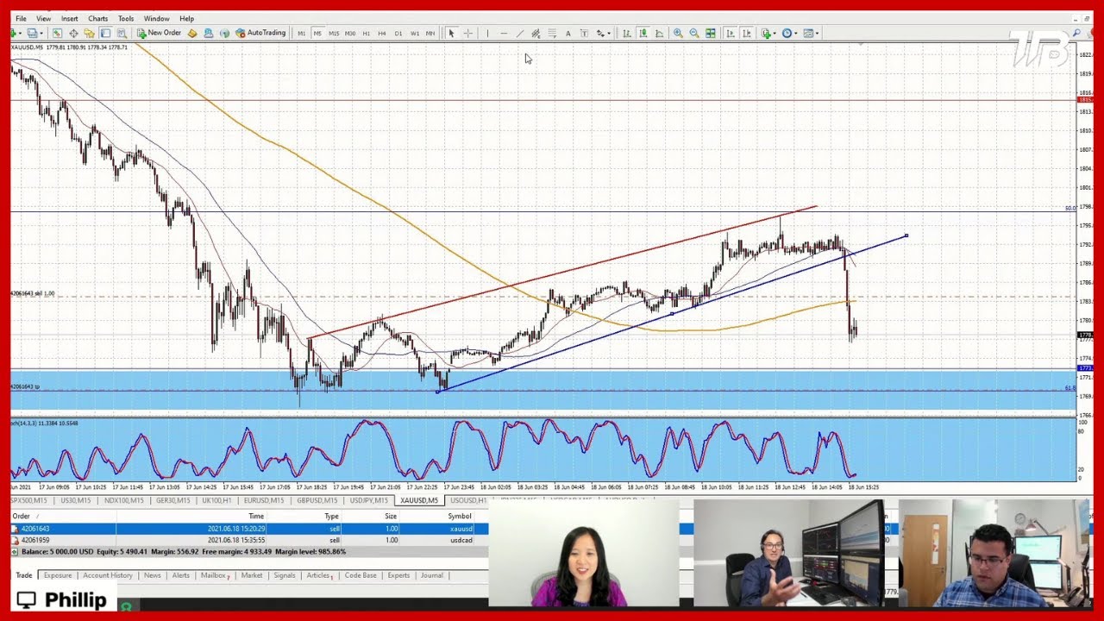This screenshot has height=621, width=1104.
Task: Click the order icon beside 42061643
Action: (15, 529)
